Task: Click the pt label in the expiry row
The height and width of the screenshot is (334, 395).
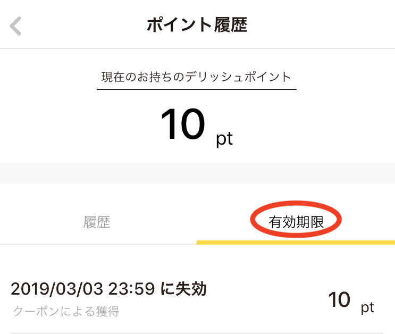Action: (367, 307)
